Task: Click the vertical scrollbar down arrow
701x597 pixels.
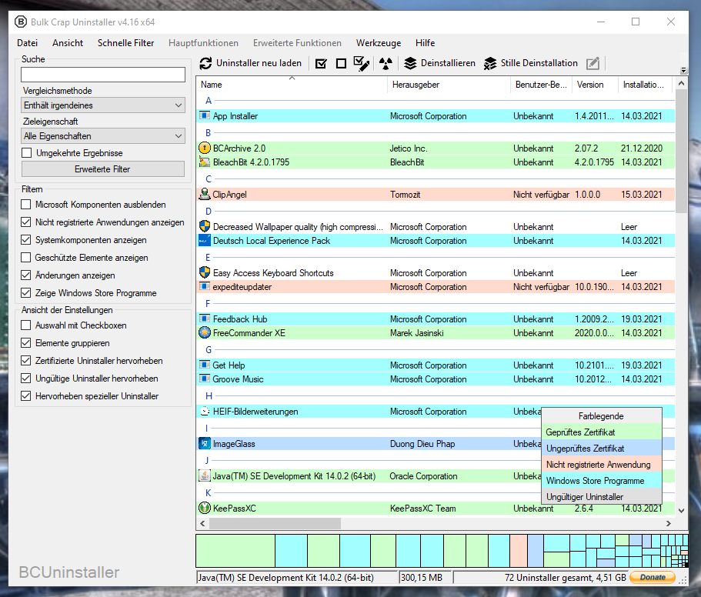Action: [x=681, y=510]
